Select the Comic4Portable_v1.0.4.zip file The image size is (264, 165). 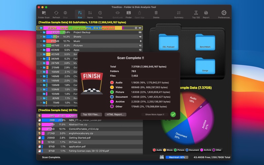pyautogui.click(x=89, y=129)
